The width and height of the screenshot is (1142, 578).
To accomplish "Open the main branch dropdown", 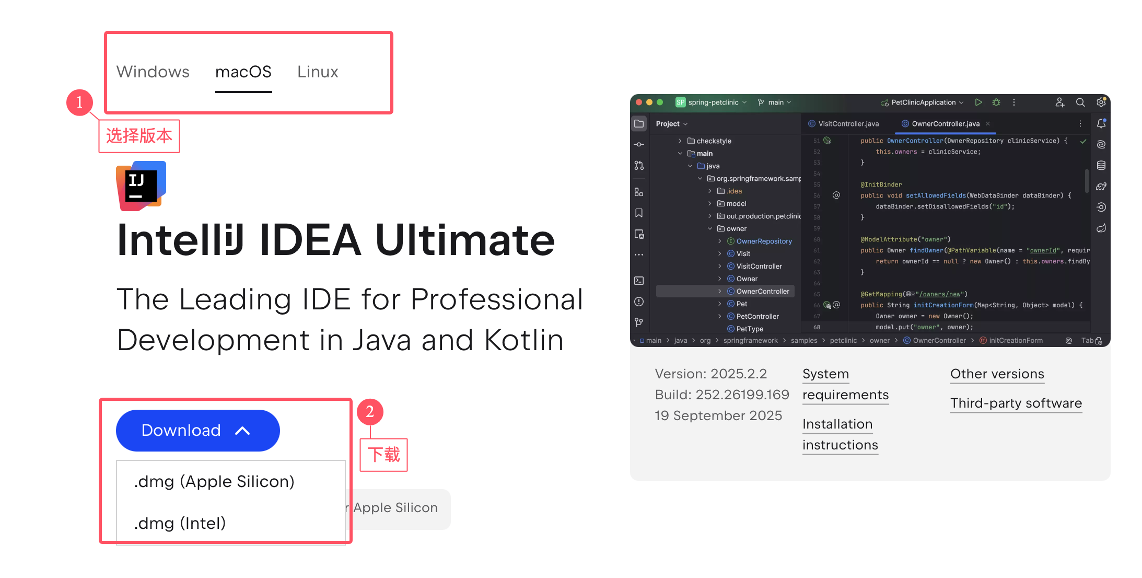I will point(774,102).
